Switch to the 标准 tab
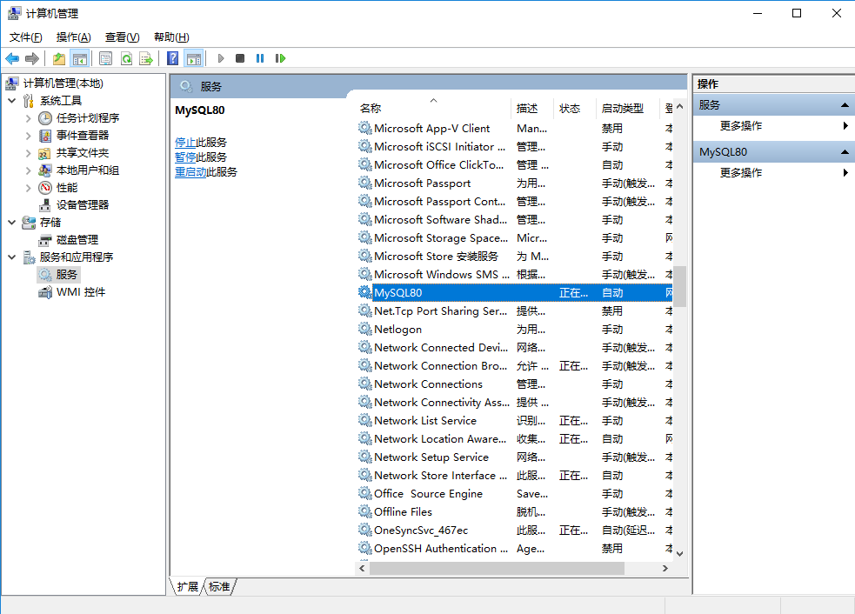Image resolution: width=855 pixels, height=614 pixels. pyautogui.click(x=219, y=587)
